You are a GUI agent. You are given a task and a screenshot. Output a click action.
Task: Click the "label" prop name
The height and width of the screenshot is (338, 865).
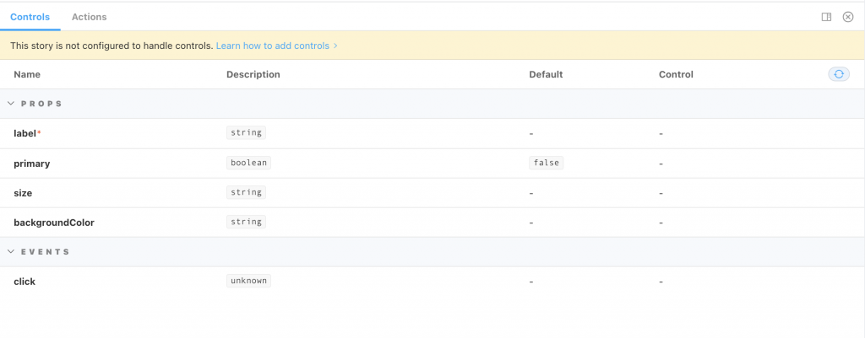[26, 133]
